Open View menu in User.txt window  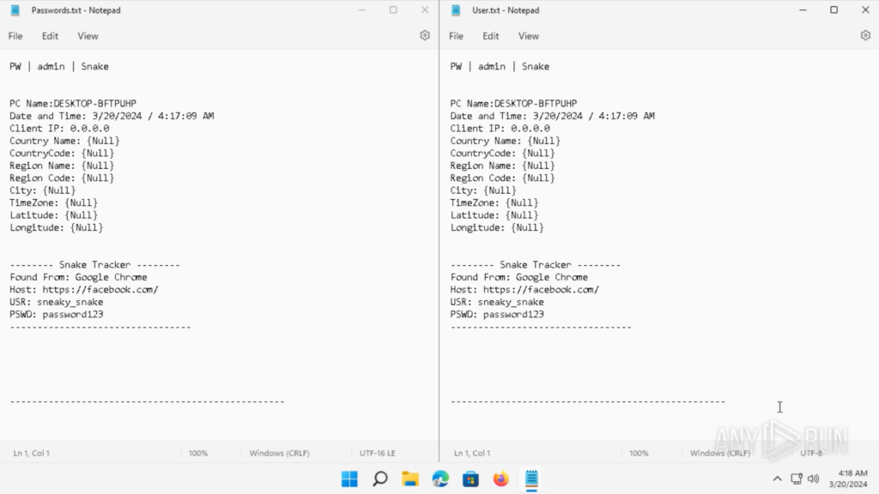pyautogui.click(x=529, y=36)
